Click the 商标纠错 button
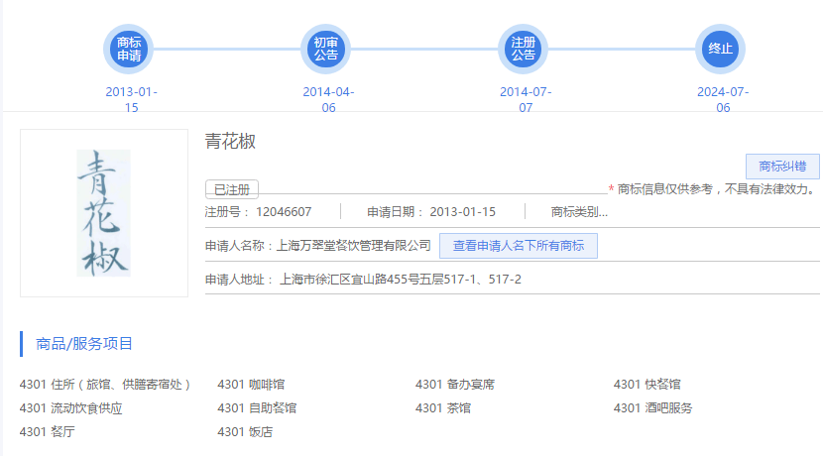The width and height of the screenshot is (823, 456). pyautogui.click(x=782, y=167)
